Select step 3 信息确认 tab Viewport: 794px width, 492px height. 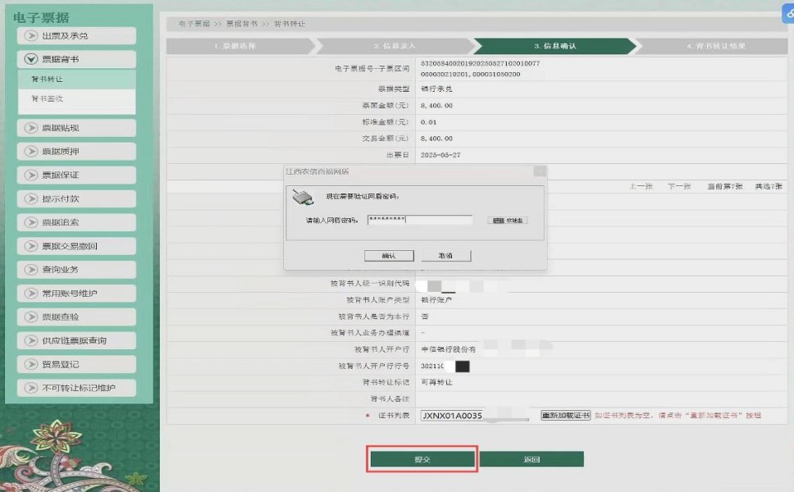pos(555,46)
